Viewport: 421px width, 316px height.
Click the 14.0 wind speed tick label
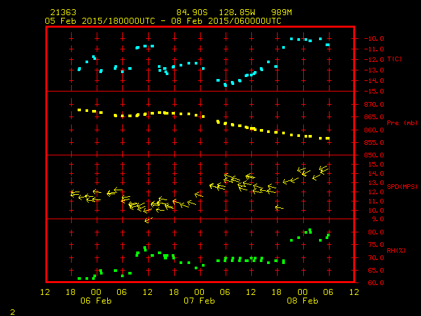pyautogui.click(x=376, y=173)
